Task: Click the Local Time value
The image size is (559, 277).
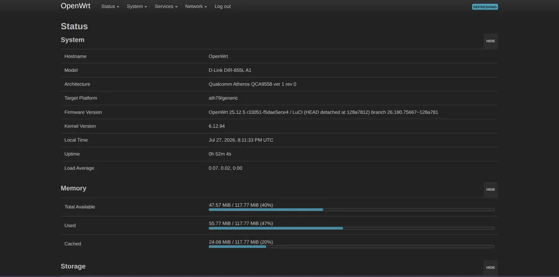Action: click(x=241, y=140)
